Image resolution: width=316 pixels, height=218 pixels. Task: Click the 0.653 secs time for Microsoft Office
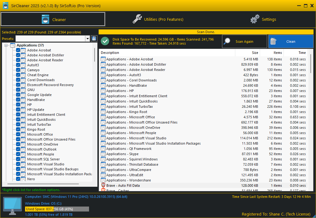[298, 117]
